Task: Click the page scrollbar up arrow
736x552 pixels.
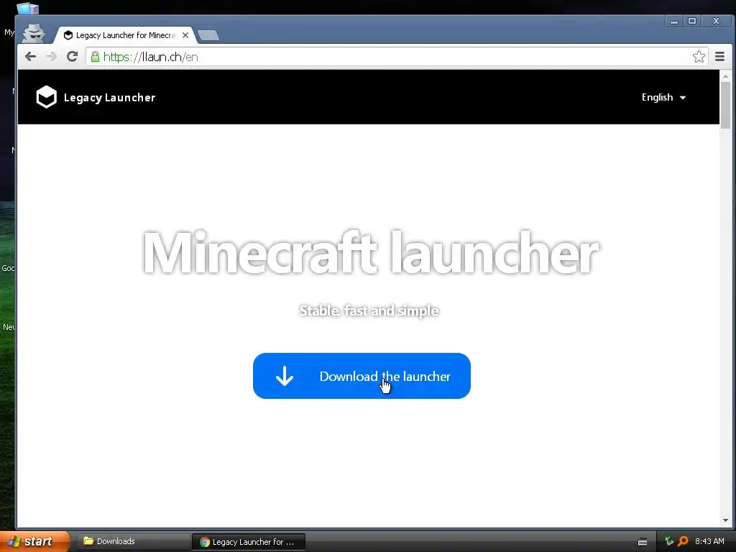Action: pos(726,76)
